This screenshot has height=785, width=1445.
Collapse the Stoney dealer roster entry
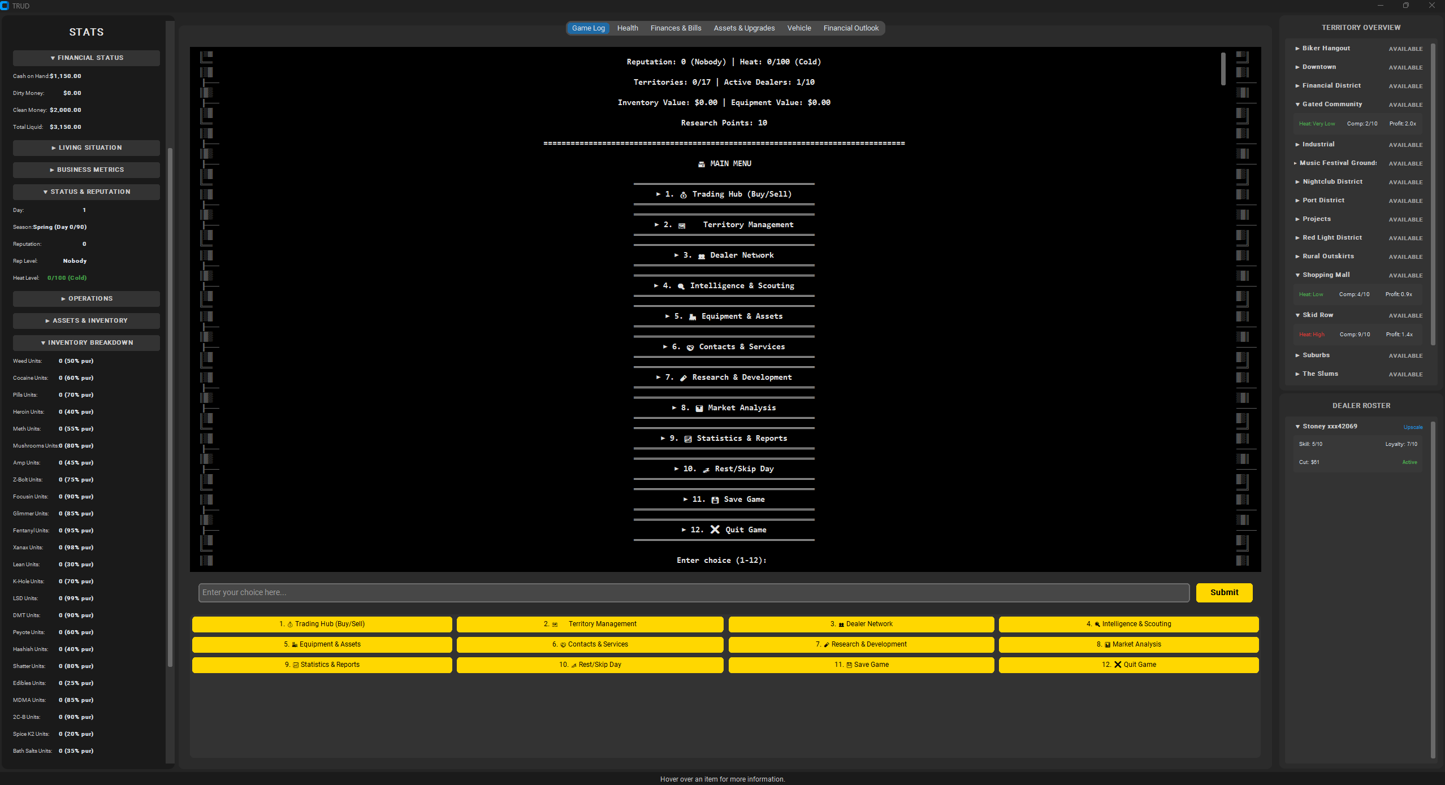click(1329, 426)
